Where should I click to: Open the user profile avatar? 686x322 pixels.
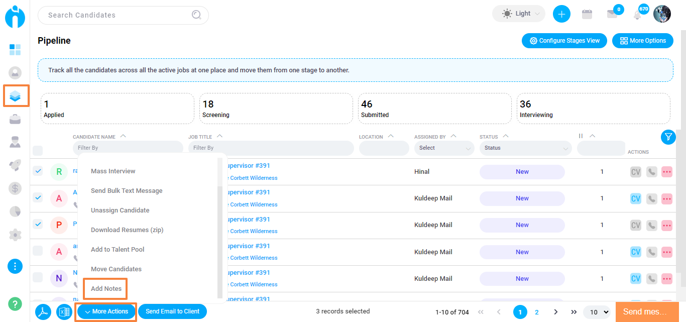click(x=662, y=14)
